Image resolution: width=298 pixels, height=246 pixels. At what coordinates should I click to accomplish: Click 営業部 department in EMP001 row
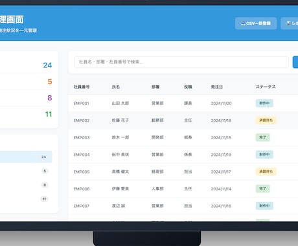[157, 103]
